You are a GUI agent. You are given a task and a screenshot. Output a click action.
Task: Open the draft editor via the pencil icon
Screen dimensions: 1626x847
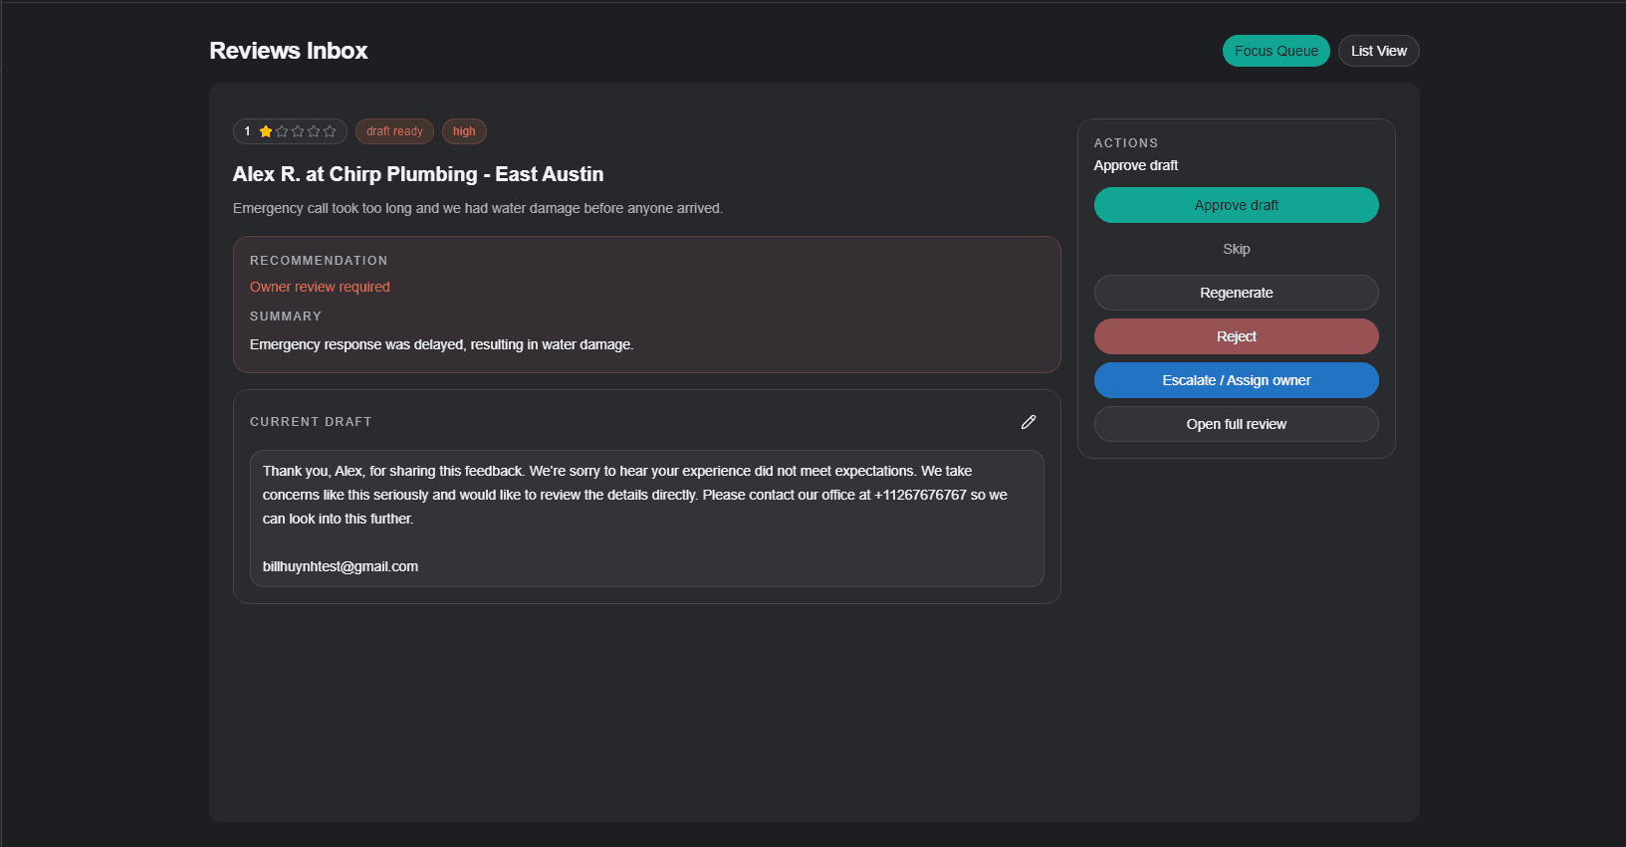pos(1029,422)
